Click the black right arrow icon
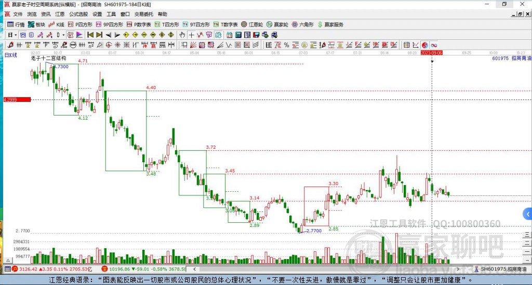 (117, 35)
